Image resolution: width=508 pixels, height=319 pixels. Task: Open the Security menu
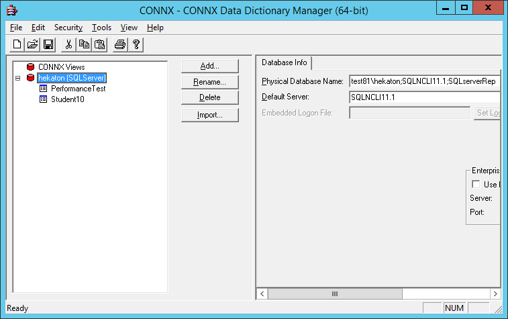[x=68, y=28]
